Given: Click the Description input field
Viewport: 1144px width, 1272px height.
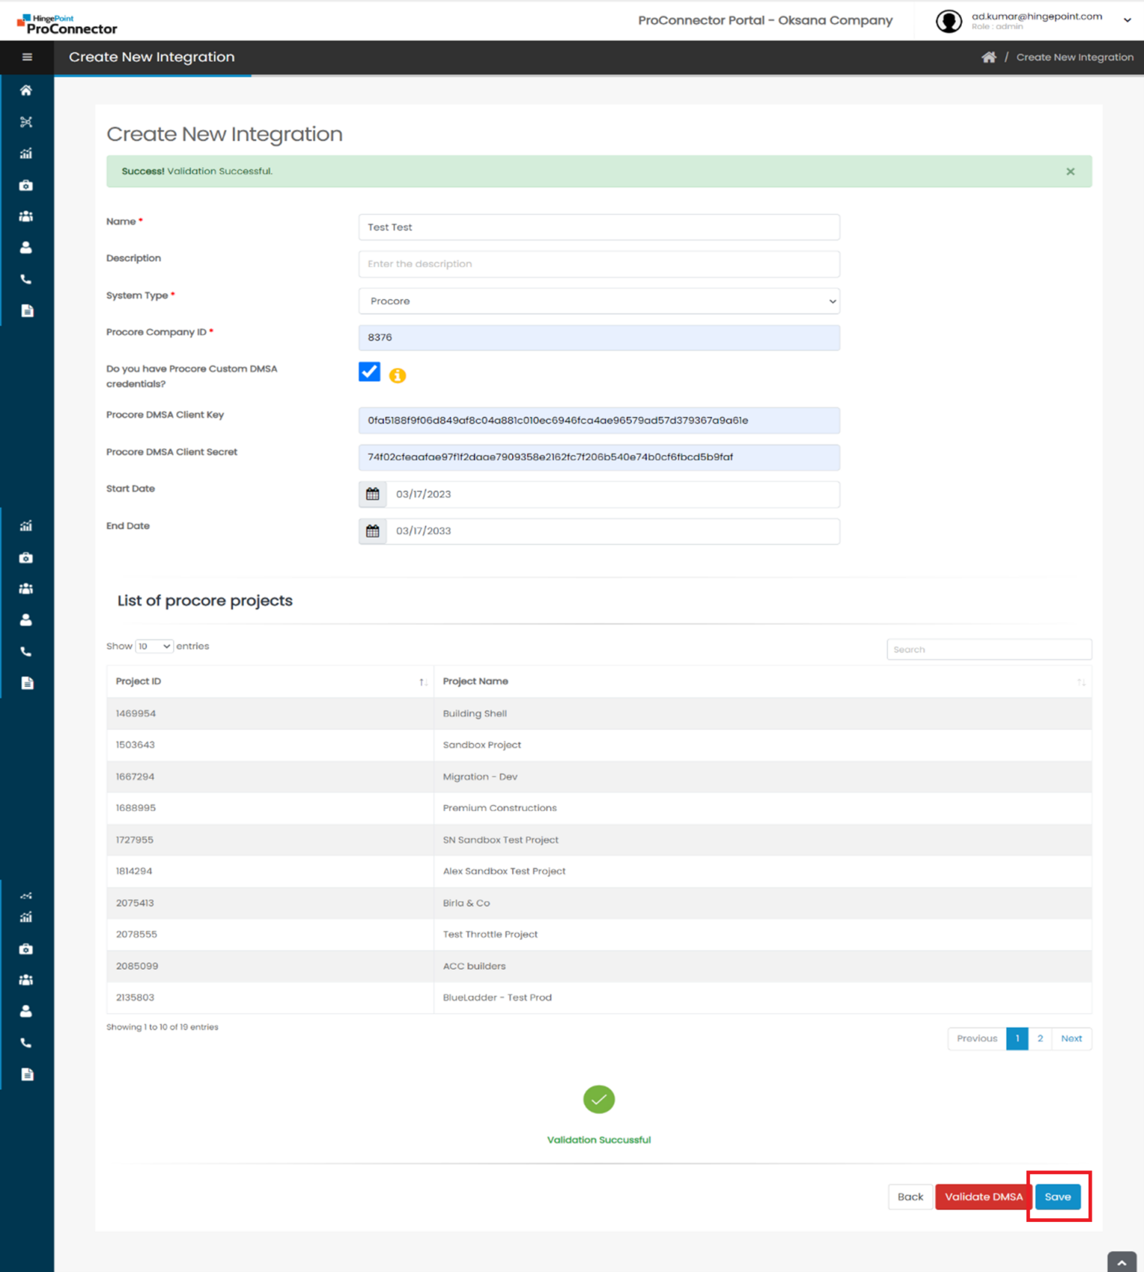Looking at the screenshot, I should [598, 264].
